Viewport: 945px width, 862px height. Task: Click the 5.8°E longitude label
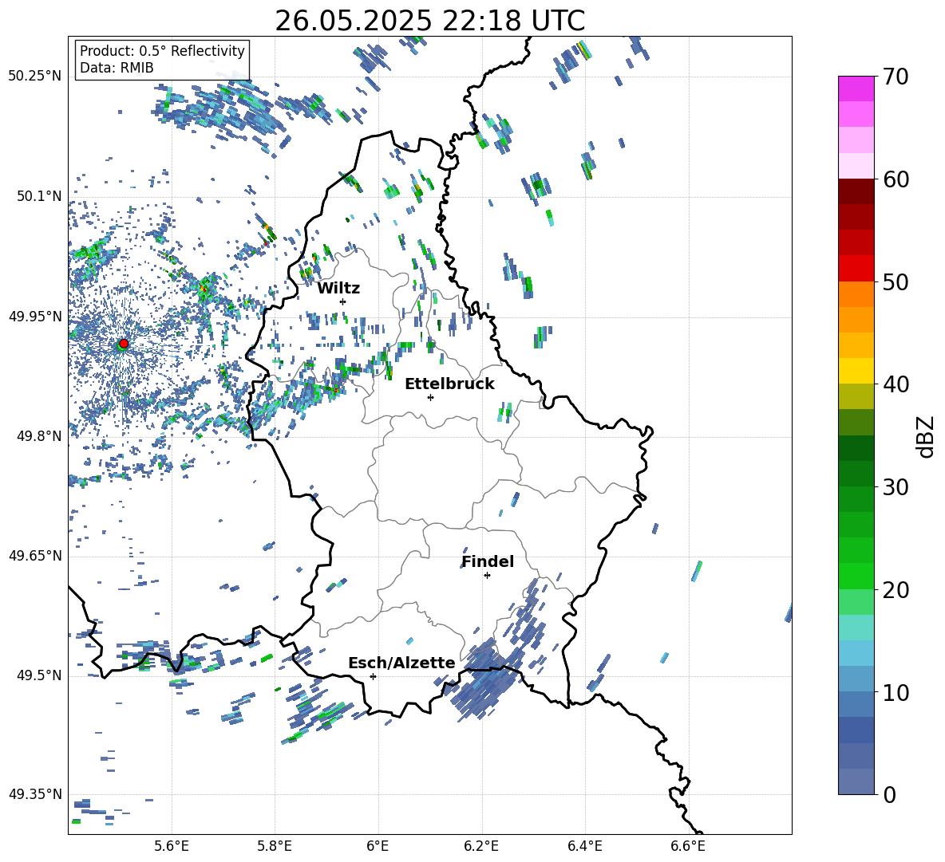(275, 846)
